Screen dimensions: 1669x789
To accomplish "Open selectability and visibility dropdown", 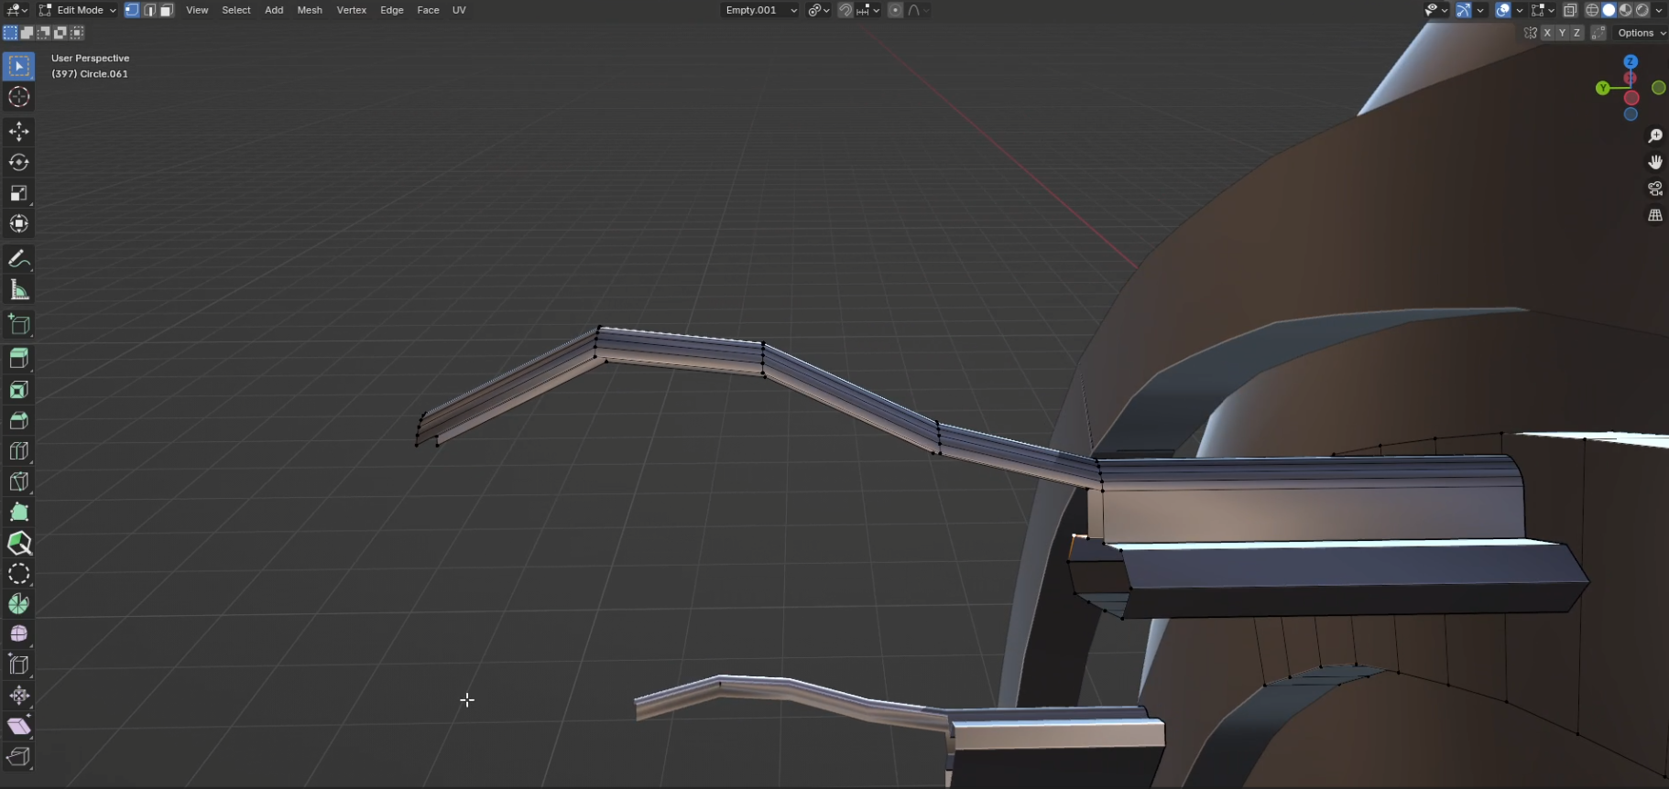I will pyautogui.click(x=1436, y=10).
